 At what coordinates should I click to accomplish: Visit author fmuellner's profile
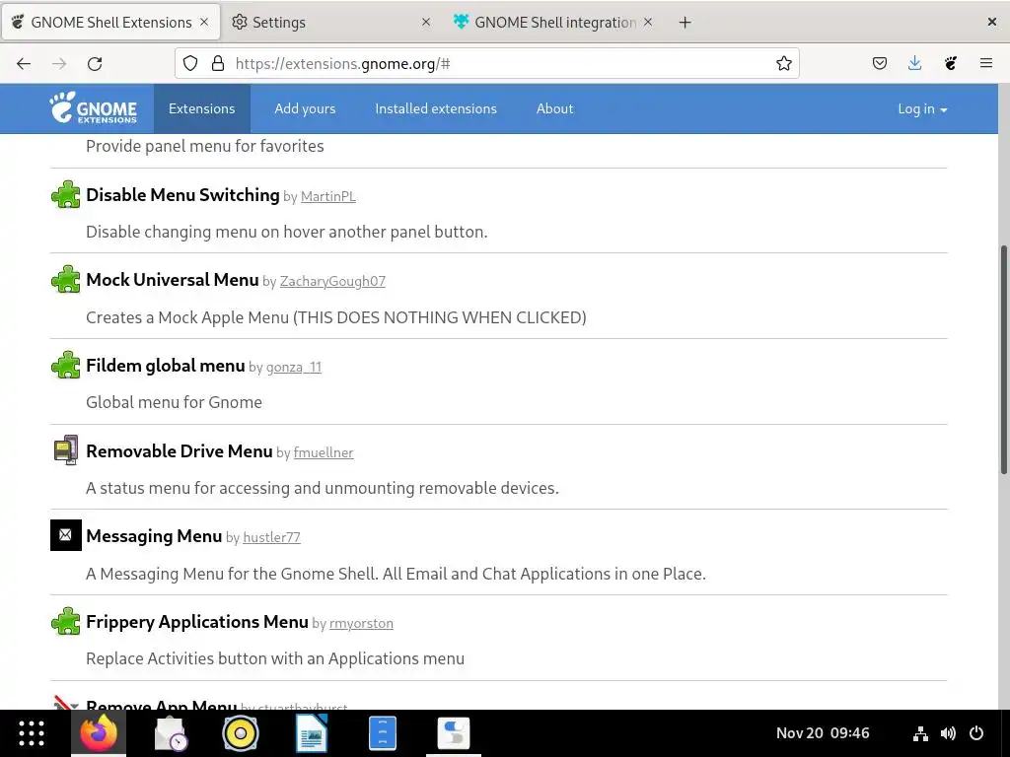(324, 452)
